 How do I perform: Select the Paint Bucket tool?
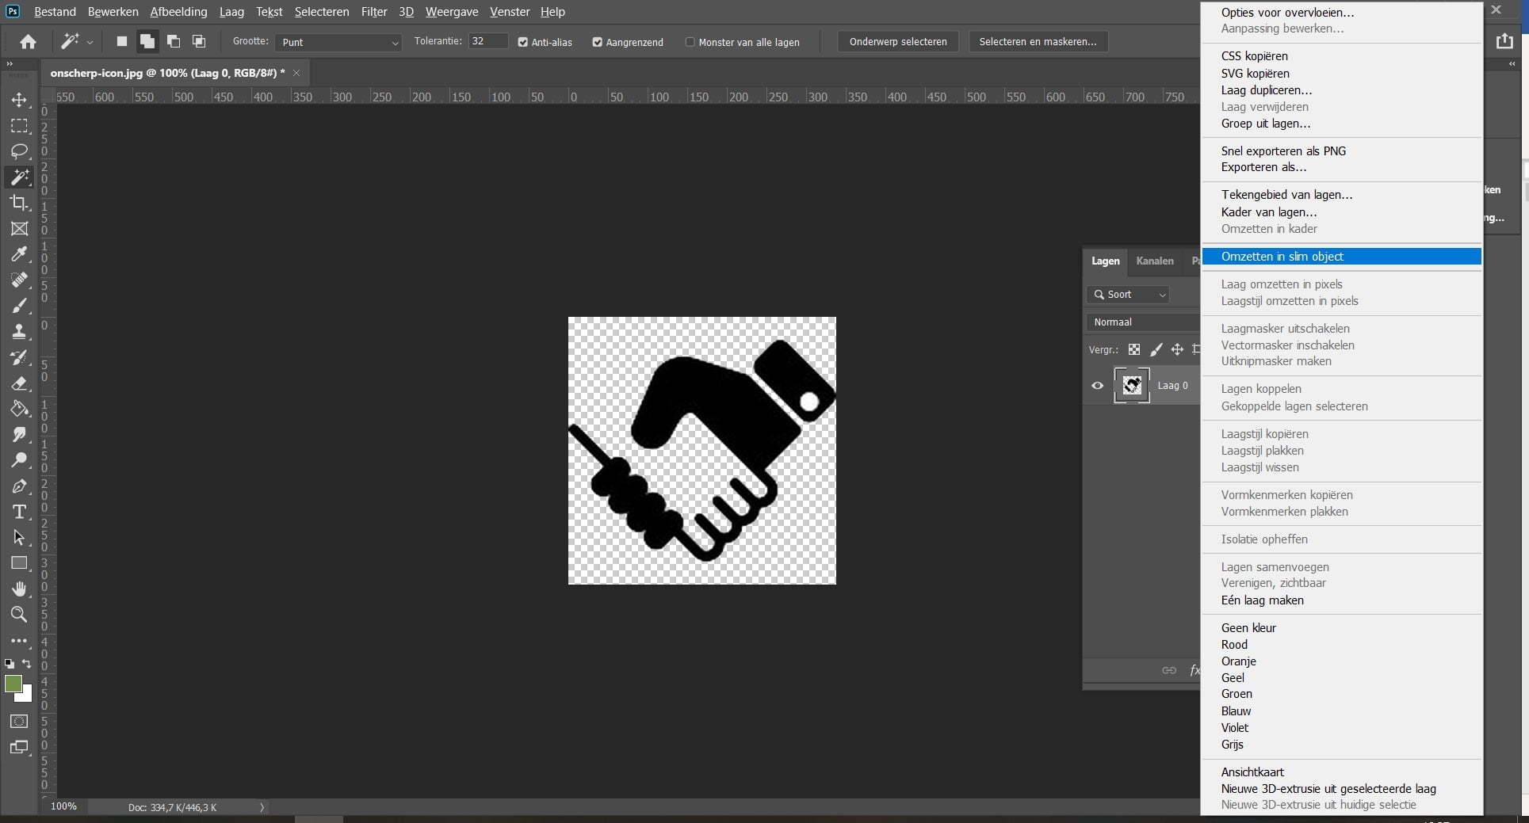(x=19, y=409)
